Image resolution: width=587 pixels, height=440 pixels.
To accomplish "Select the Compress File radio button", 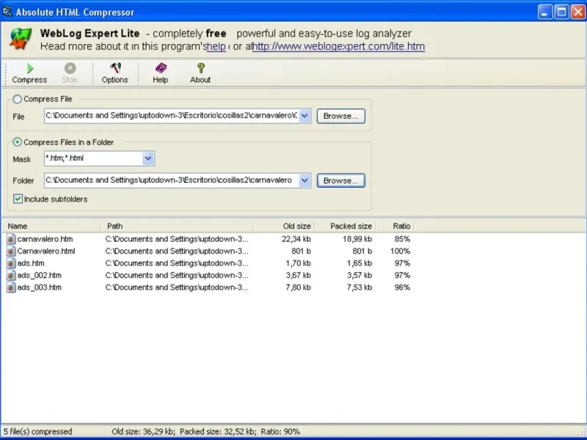I will (17, 99).
